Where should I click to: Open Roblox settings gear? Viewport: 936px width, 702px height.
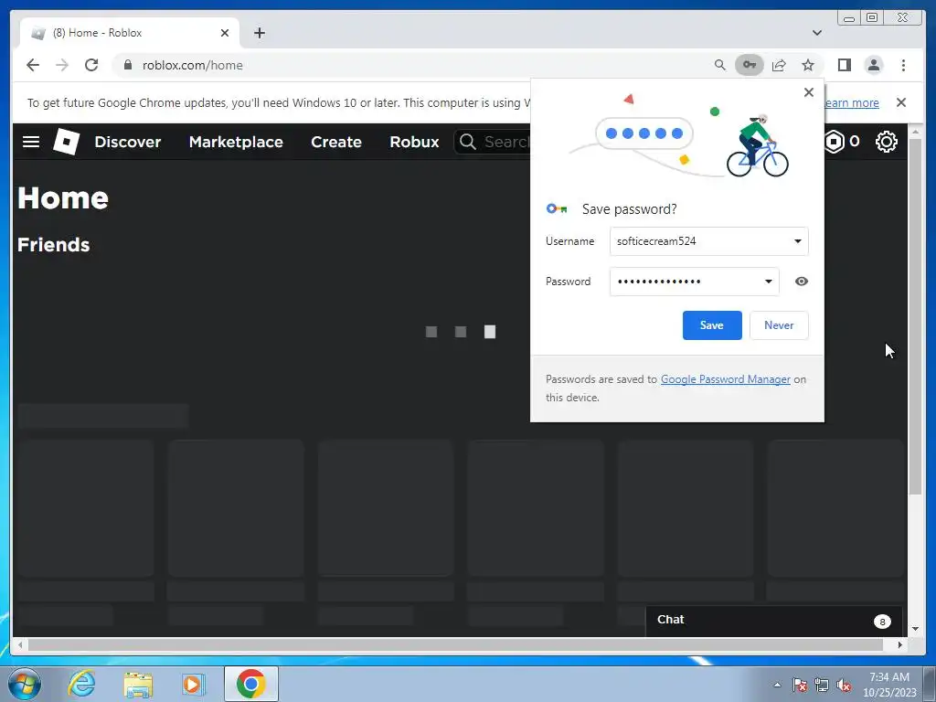click(886, 142)
